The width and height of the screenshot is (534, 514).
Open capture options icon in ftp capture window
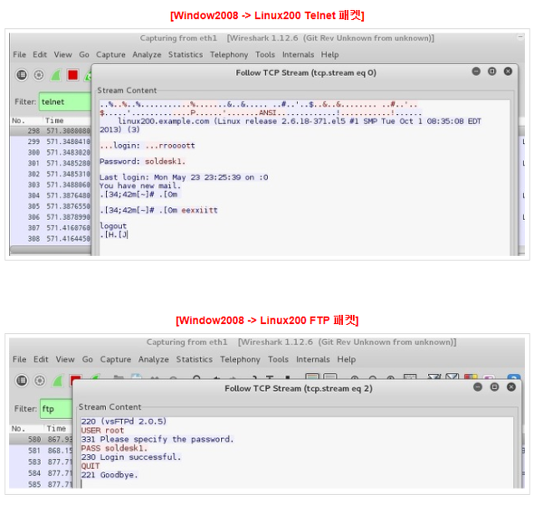[x=39, y=381]
